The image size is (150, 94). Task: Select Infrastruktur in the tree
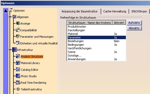(25, 50)
